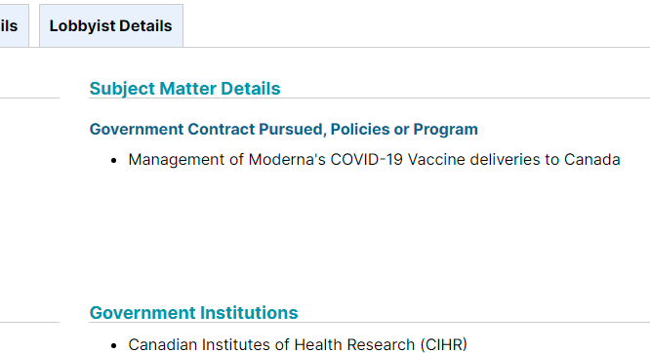Click the Subject Matter Details heading
The height and width of the screenshot is (353, 650).
[184, 88]
